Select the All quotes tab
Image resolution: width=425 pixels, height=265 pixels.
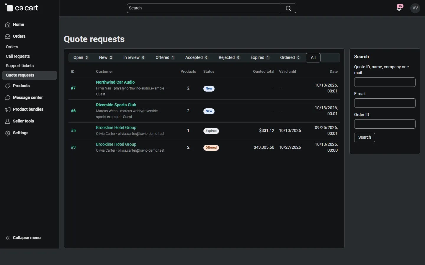pos(313,58)
